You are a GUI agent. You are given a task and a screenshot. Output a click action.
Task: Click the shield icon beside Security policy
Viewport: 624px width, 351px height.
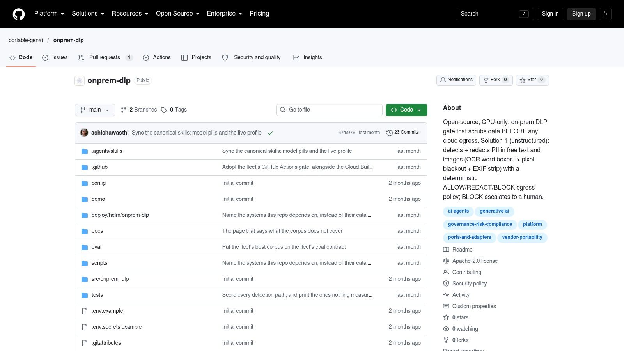(x=446, y=284)
